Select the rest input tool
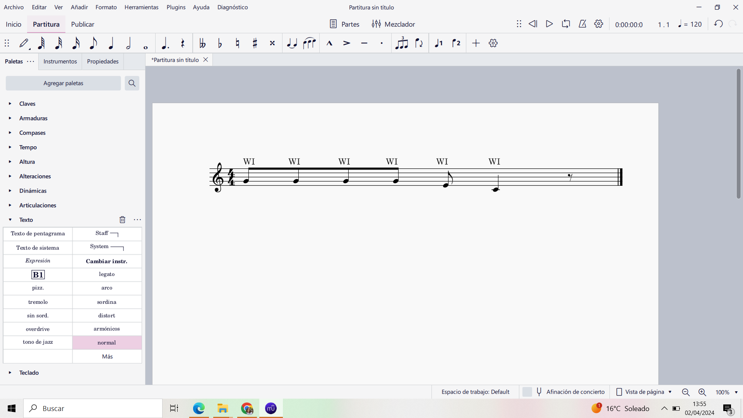The image size is (743, 418). click(x=183, y=43)
